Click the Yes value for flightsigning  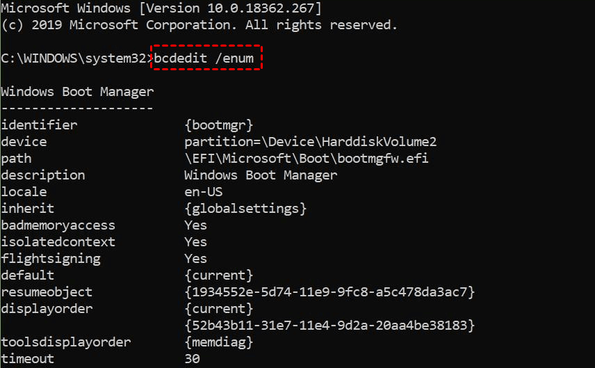[195, 259]
